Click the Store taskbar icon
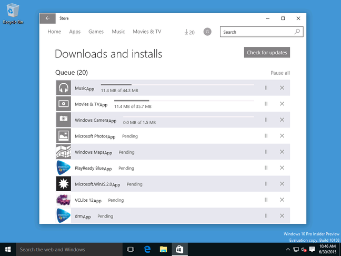The height and width of the screenshot is (256, 341). pos(179,250)
